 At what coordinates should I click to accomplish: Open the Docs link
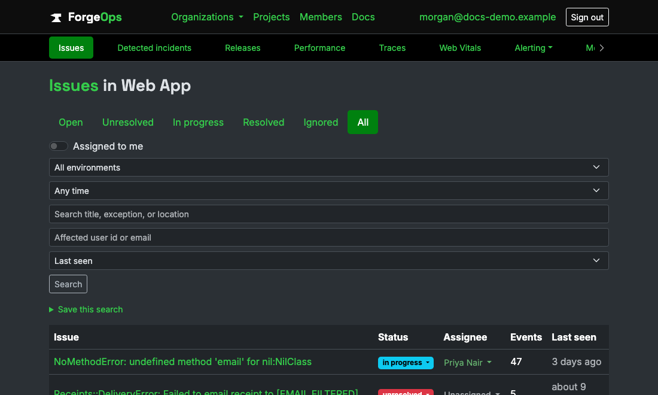(363, 17)
